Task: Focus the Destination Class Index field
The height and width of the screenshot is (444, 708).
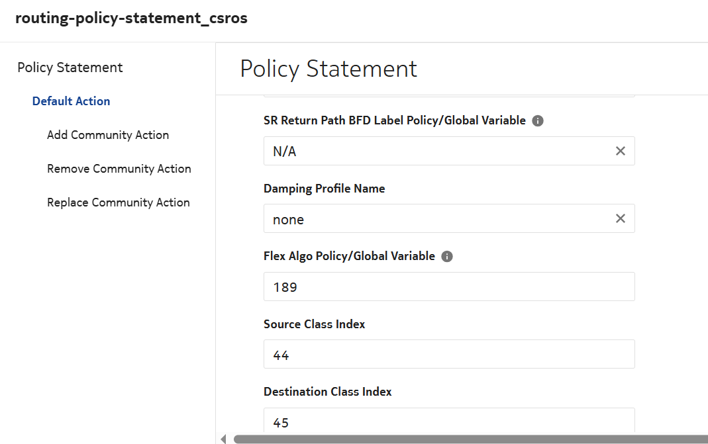Action: (x=449, y=421)
